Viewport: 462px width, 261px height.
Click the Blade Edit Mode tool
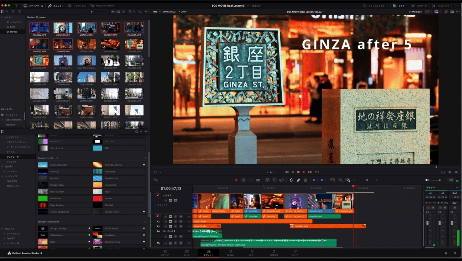(258, 180)
